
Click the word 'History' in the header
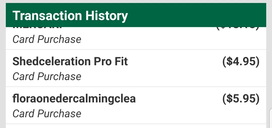(x=107, y=16)
